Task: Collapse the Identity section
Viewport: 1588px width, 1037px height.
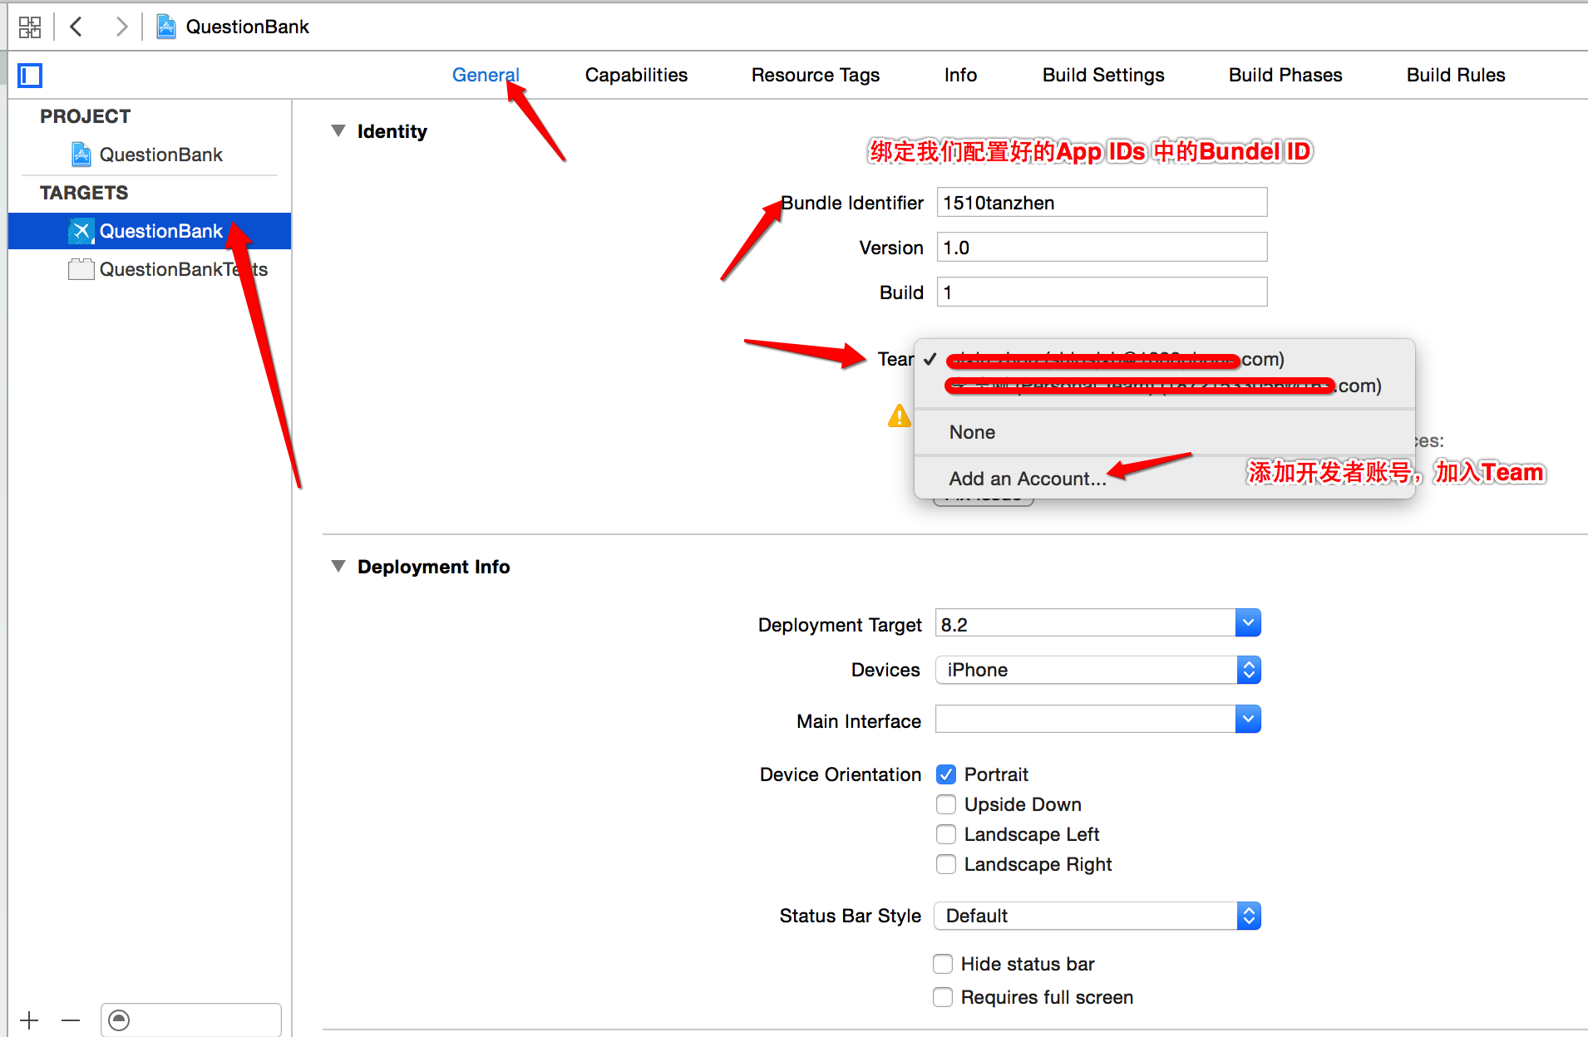Action: point(338,130)
